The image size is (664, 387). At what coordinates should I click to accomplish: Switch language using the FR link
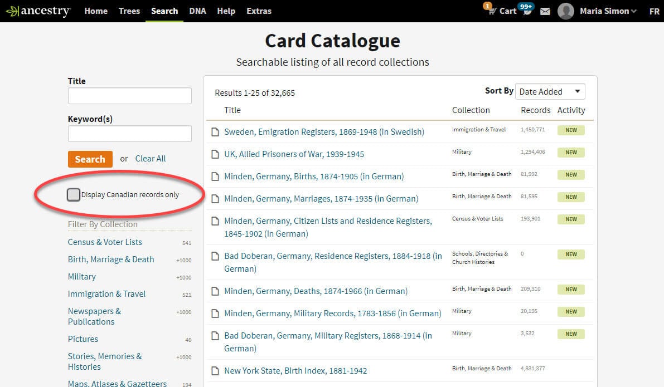coord(656,11)
